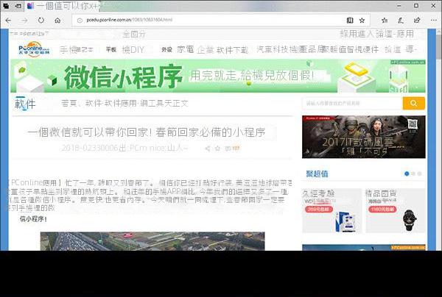The width and height of the screenshot is (442, 297).
Task: Open the Settings and more ellipsis menu
Action: point(434,21)
